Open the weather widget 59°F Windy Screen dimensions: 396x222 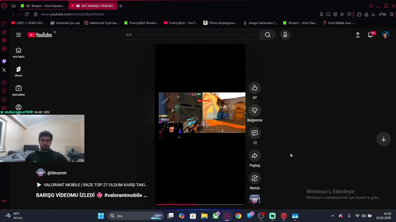pos(14,216)
